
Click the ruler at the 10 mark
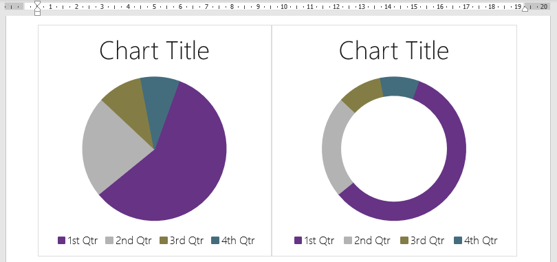tap(284, 6)
